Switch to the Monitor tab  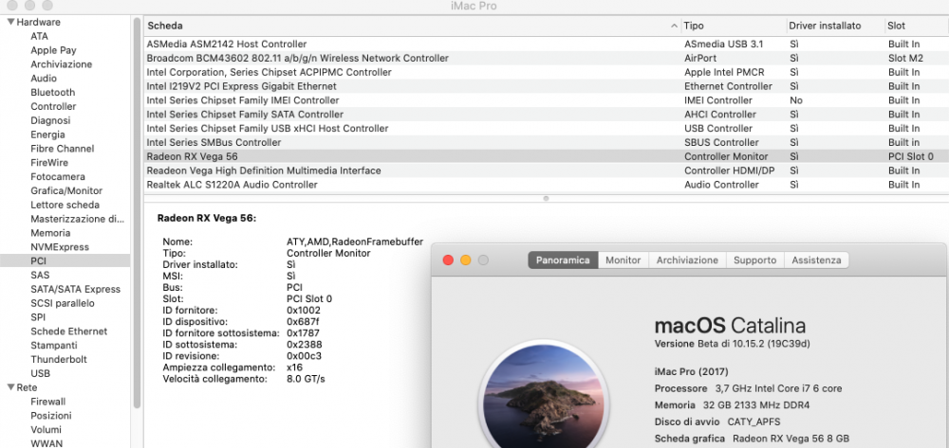coord(623,260)
